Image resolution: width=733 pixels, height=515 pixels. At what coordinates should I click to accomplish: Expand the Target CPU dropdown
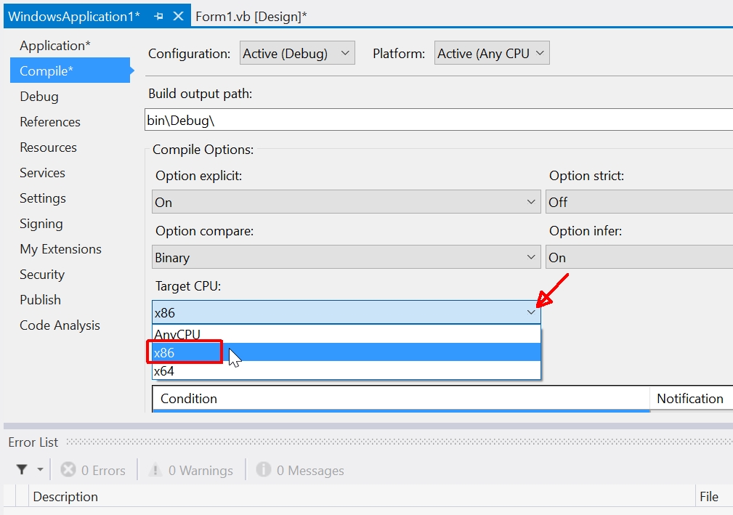tap(530, 312)
